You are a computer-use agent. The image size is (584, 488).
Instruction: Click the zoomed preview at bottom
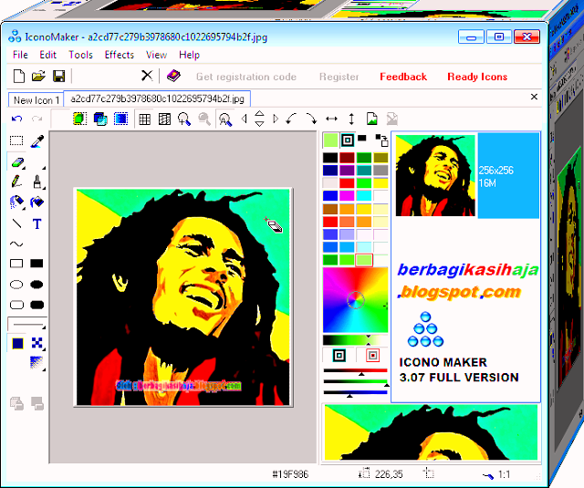[x=431, y=432]
